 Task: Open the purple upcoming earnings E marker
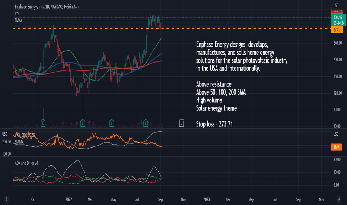click(x=181, y=123)
